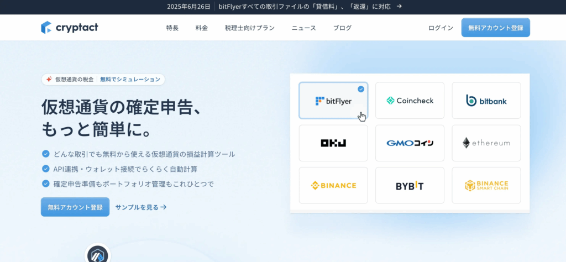
Task: Select the GMOコイン exchange card
Action: (410, 143)
